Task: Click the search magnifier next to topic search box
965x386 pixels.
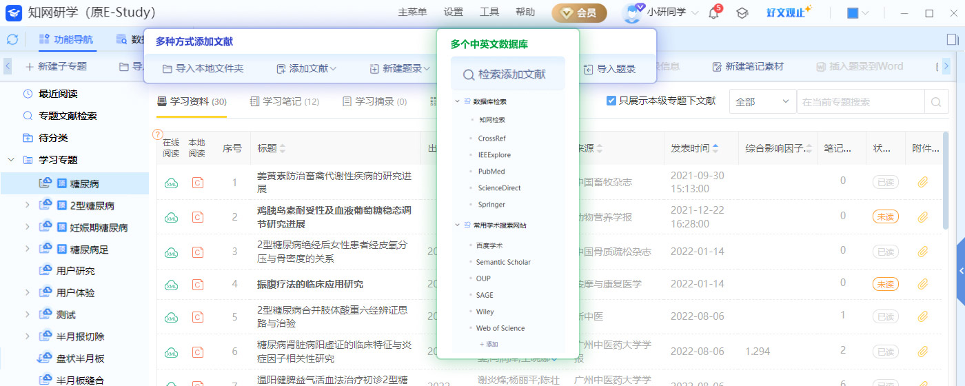Action: 935,102
